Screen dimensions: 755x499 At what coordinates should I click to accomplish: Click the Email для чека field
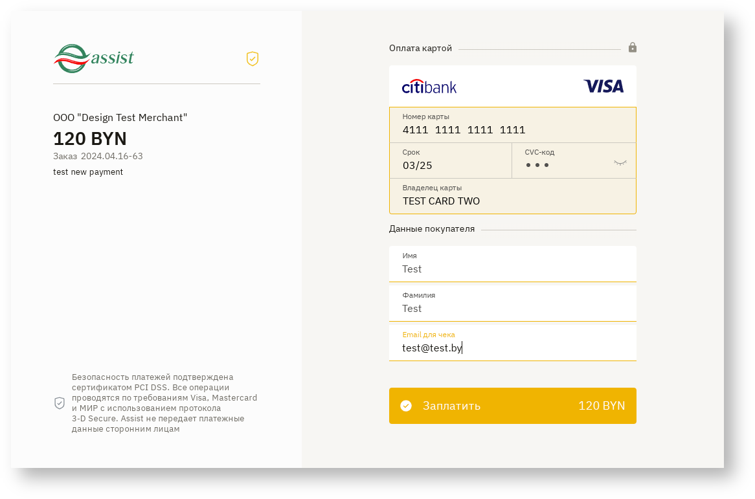click(x=512, y=348)
